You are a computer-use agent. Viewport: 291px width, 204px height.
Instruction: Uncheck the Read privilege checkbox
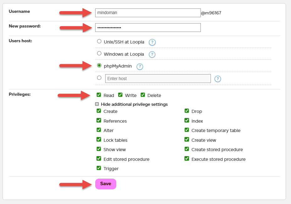[x=99, y=95]
